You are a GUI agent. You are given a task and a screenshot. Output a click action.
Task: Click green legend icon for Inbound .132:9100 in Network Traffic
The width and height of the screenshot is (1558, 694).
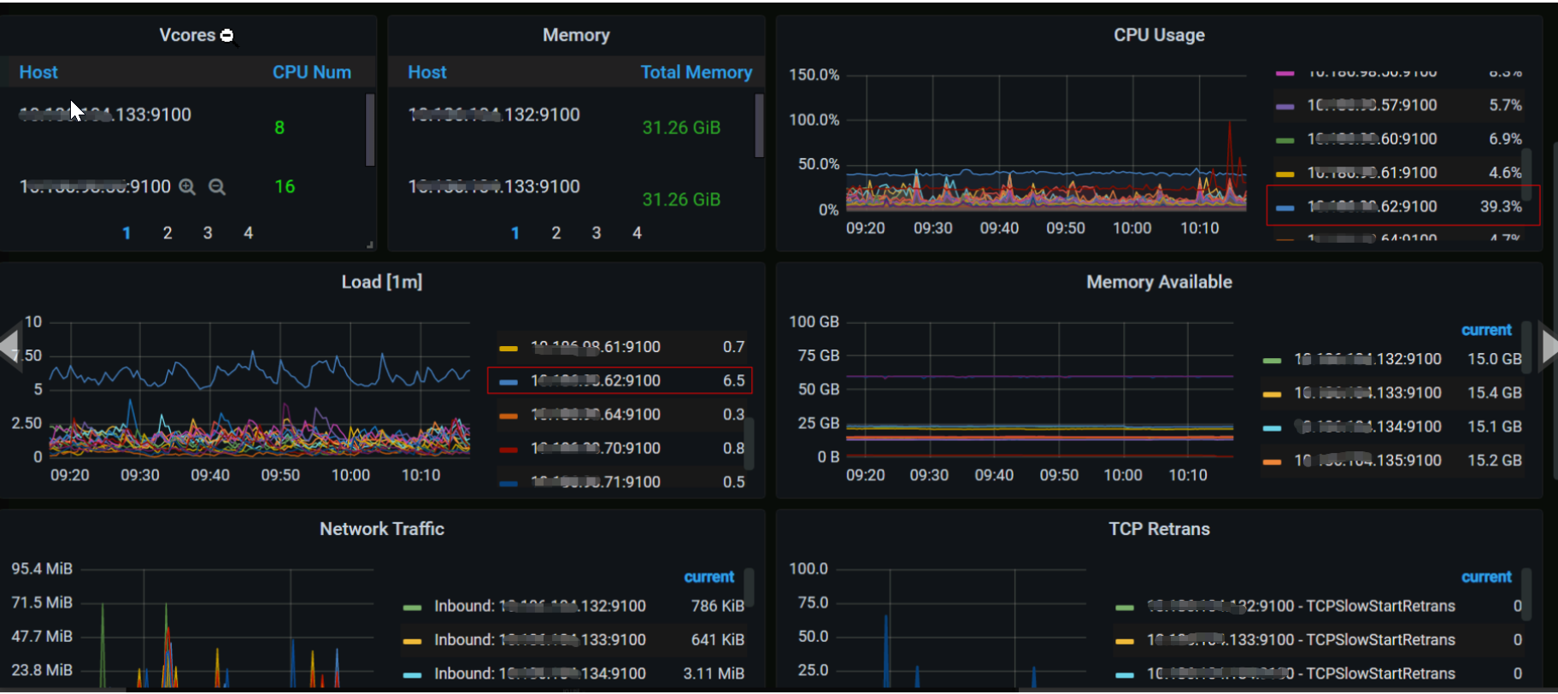coord(412,608)
